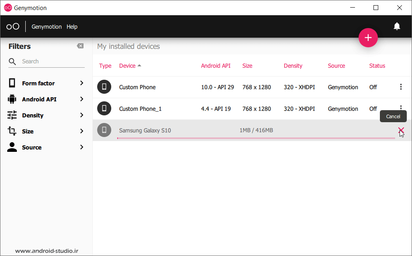Click the pink add device plus button
This screenshot has width=412, height=256.
(368, 38)
